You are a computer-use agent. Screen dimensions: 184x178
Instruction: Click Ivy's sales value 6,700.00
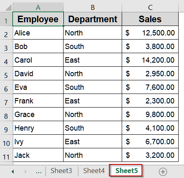[150, 141]
